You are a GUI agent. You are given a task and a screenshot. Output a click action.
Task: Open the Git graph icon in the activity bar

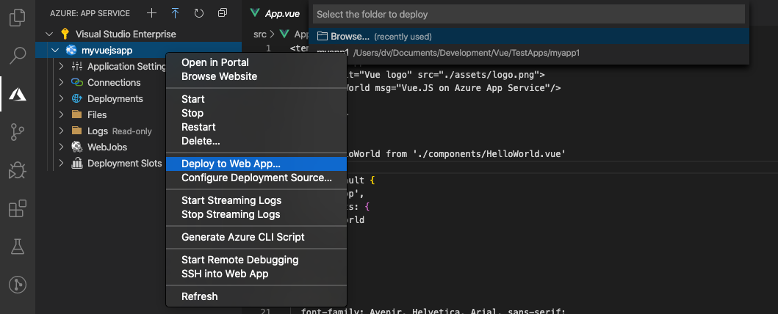(18, 285)
